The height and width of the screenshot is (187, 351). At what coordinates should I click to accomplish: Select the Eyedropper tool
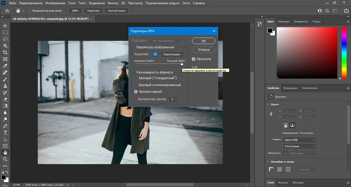(5, 66)
